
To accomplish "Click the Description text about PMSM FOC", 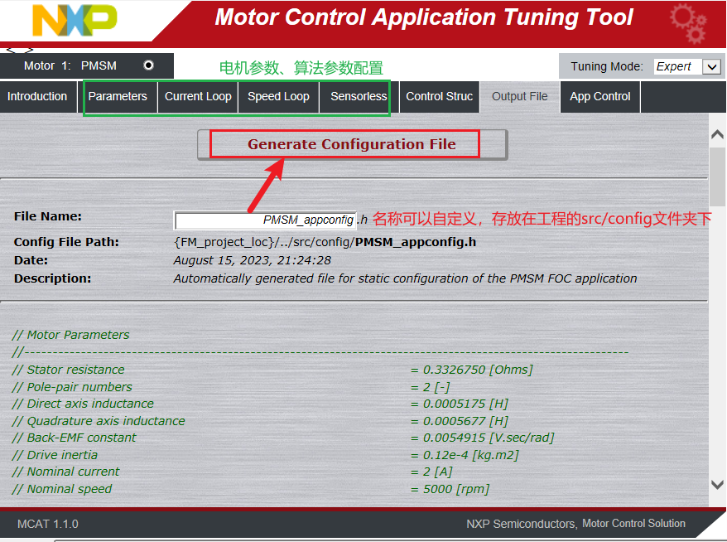I will pos(405,278).
